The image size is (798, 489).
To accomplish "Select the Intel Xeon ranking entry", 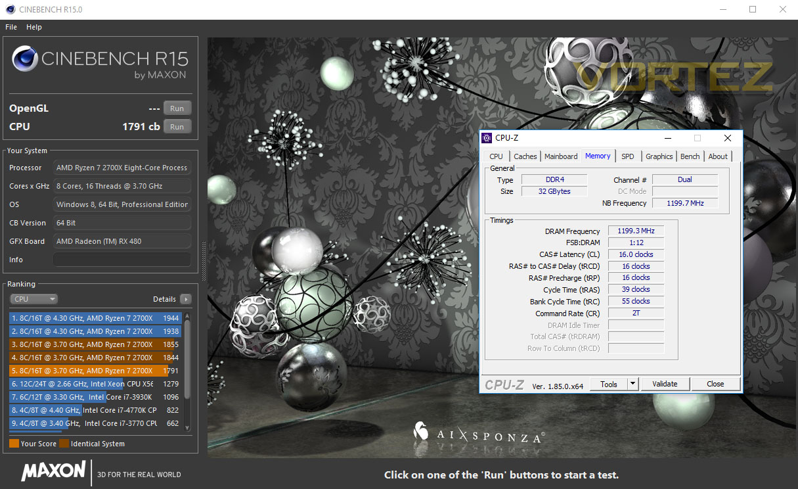I will 96,384.
